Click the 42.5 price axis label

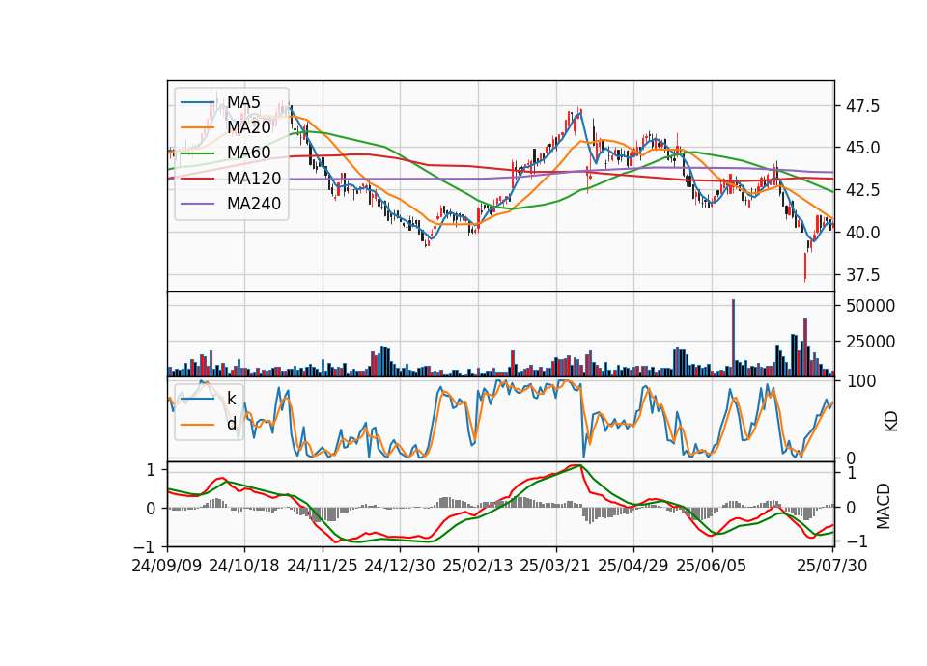click(x=862, y=190)
